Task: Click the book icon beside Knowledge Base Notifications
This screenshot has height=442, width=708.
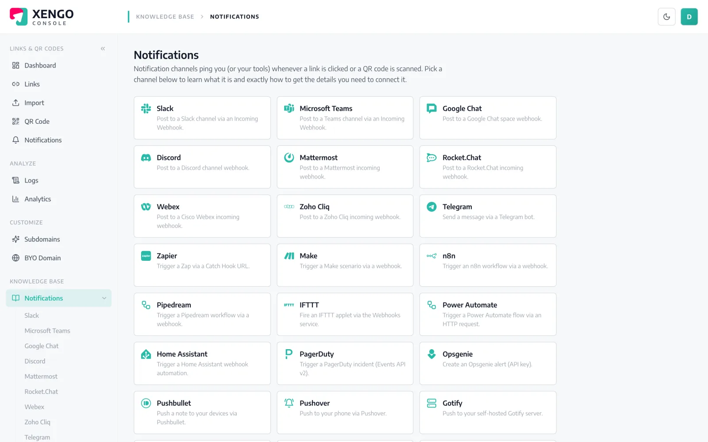Action: click(x=15, y=298)
